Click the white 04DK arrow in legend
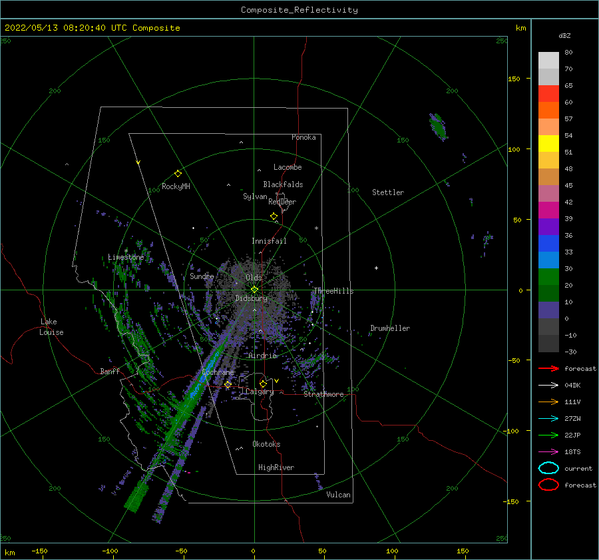This screenshot has width=599, height=560. [x=548, y=386]
